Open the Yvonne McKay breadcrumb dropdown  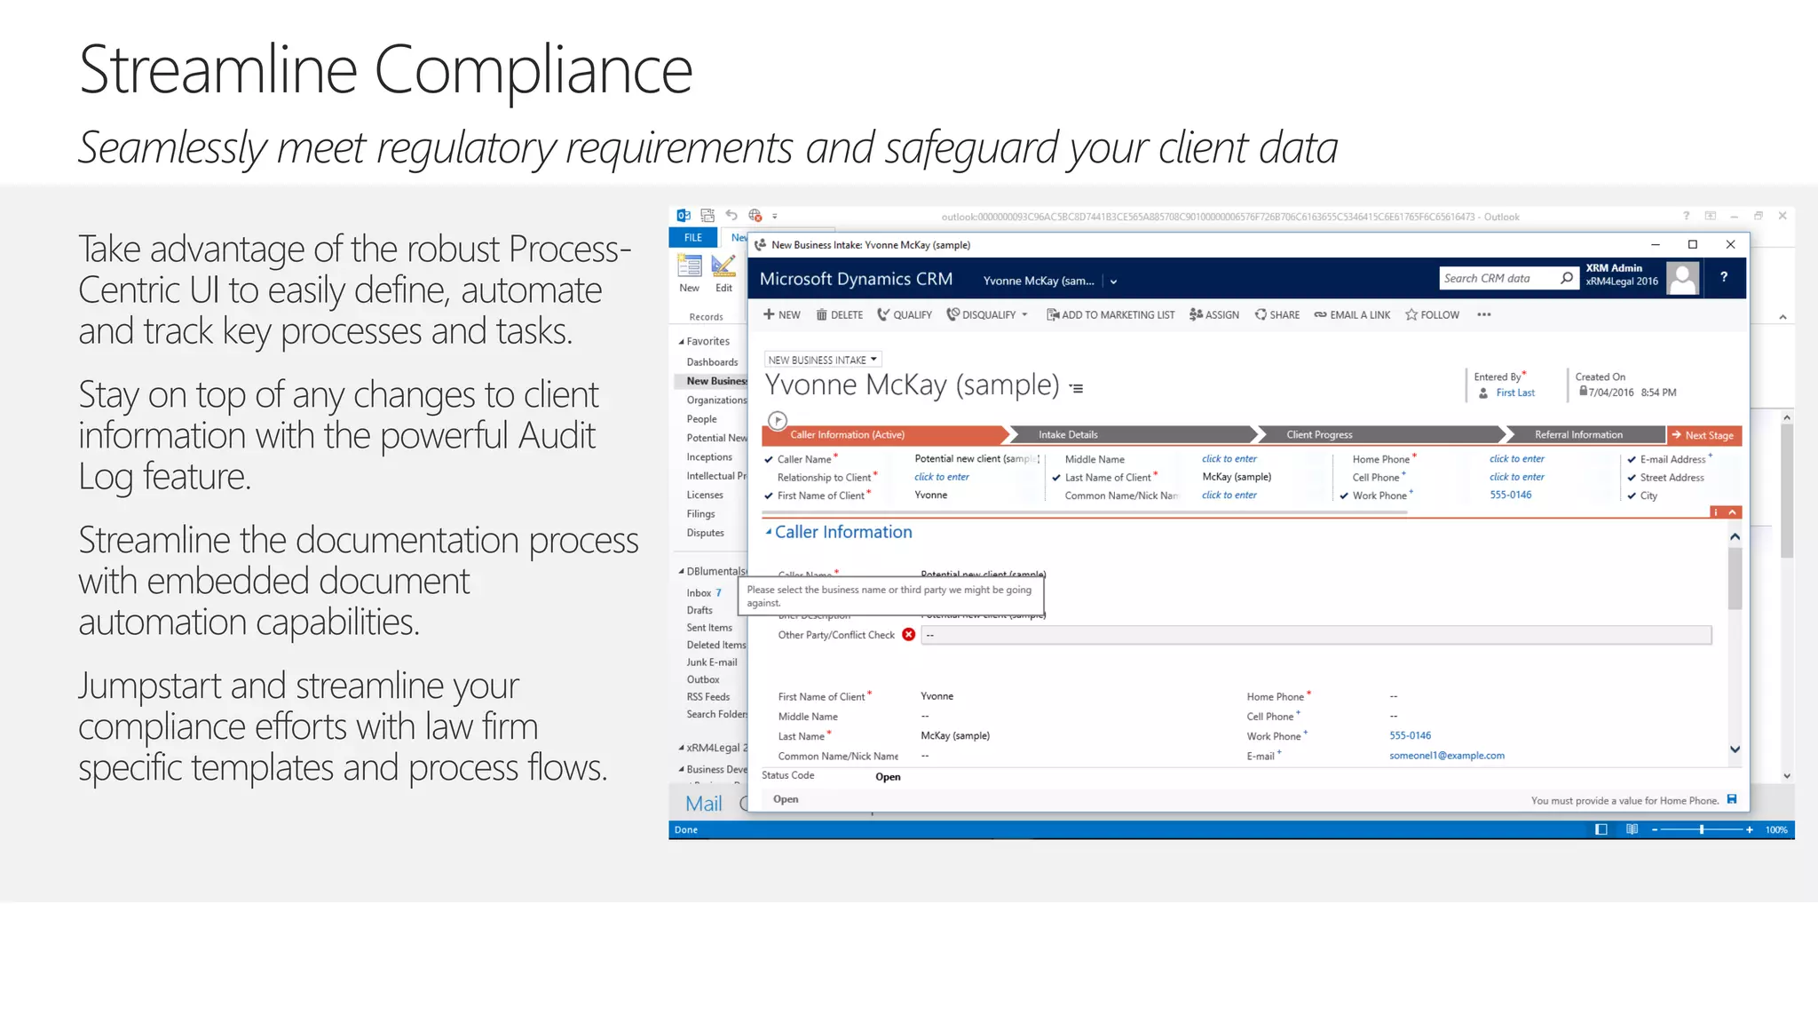click(1113, 282)
